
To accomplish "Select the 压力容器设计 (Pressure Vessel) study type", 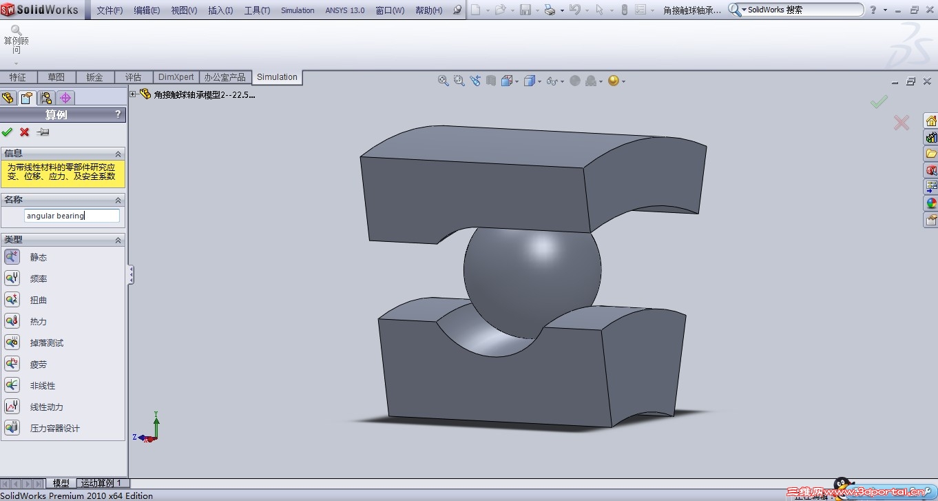I will coord(12,428).
